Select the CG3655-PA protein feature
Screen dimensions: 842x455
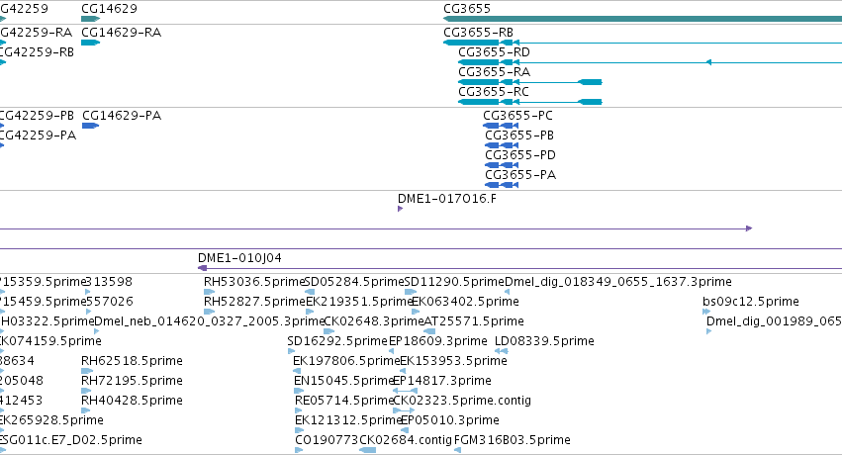[501, 185]
